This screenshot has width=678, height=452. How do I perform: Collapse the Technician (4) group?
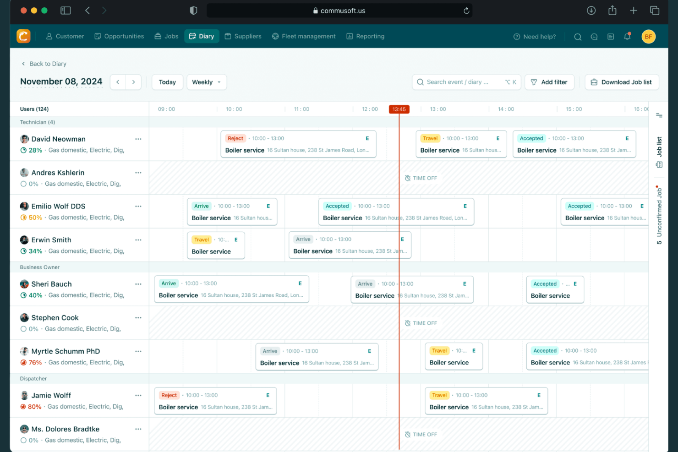pyautogui.click(x=38, y=122)
